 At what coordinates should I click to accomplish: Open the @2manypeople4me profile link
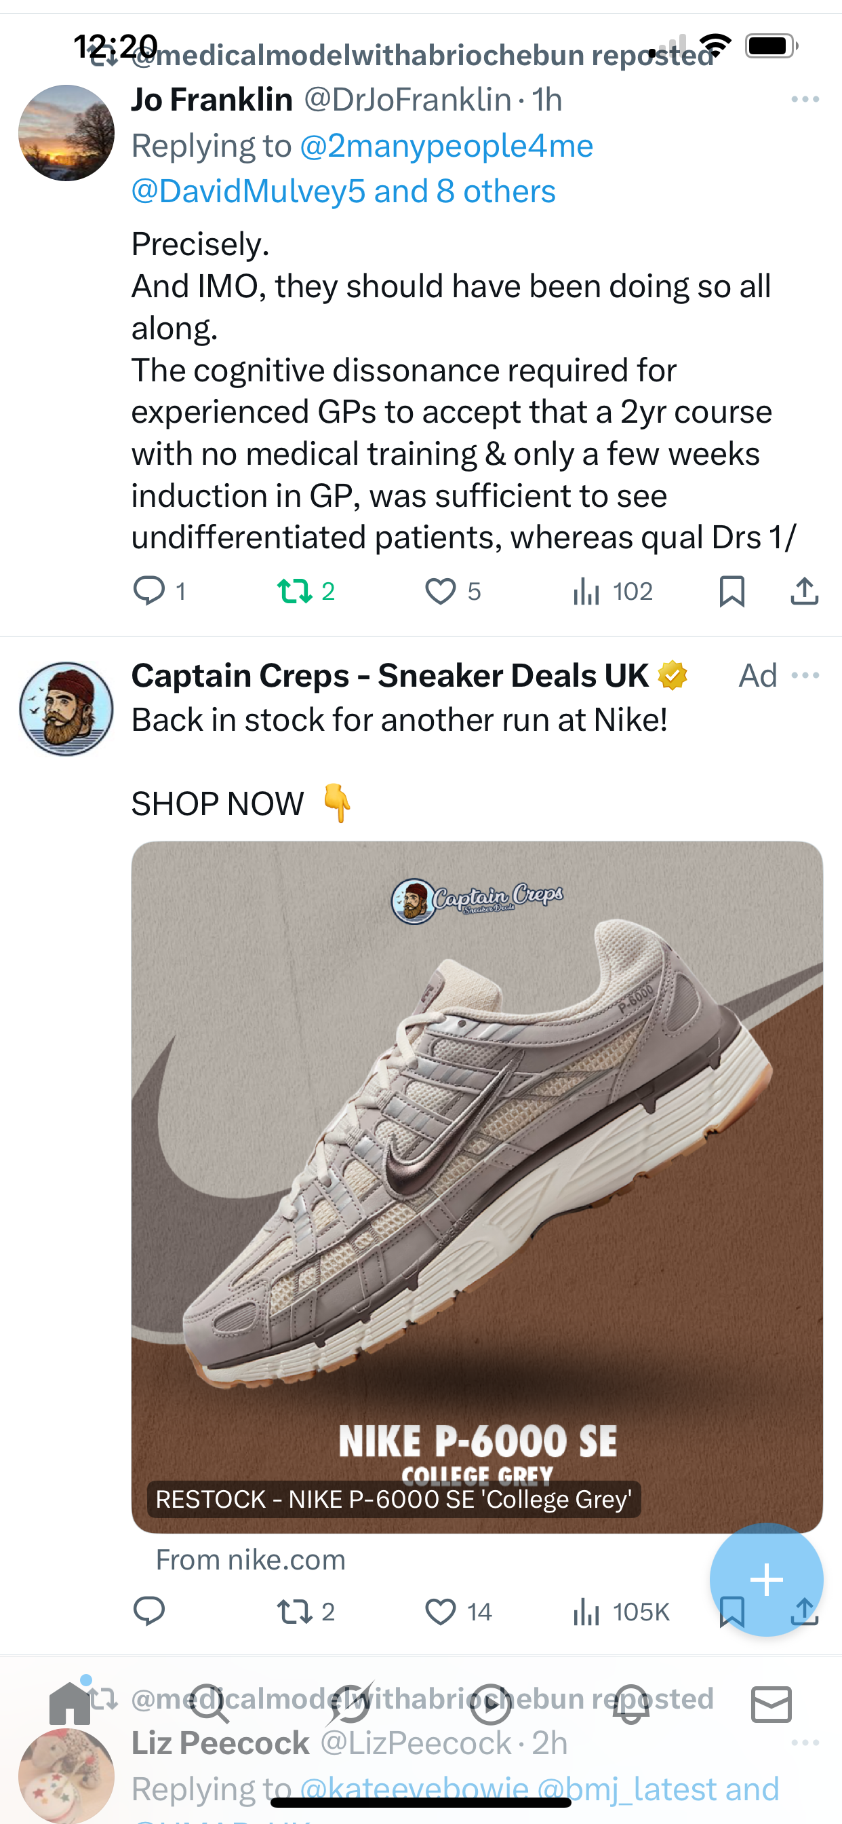[446, 147]
